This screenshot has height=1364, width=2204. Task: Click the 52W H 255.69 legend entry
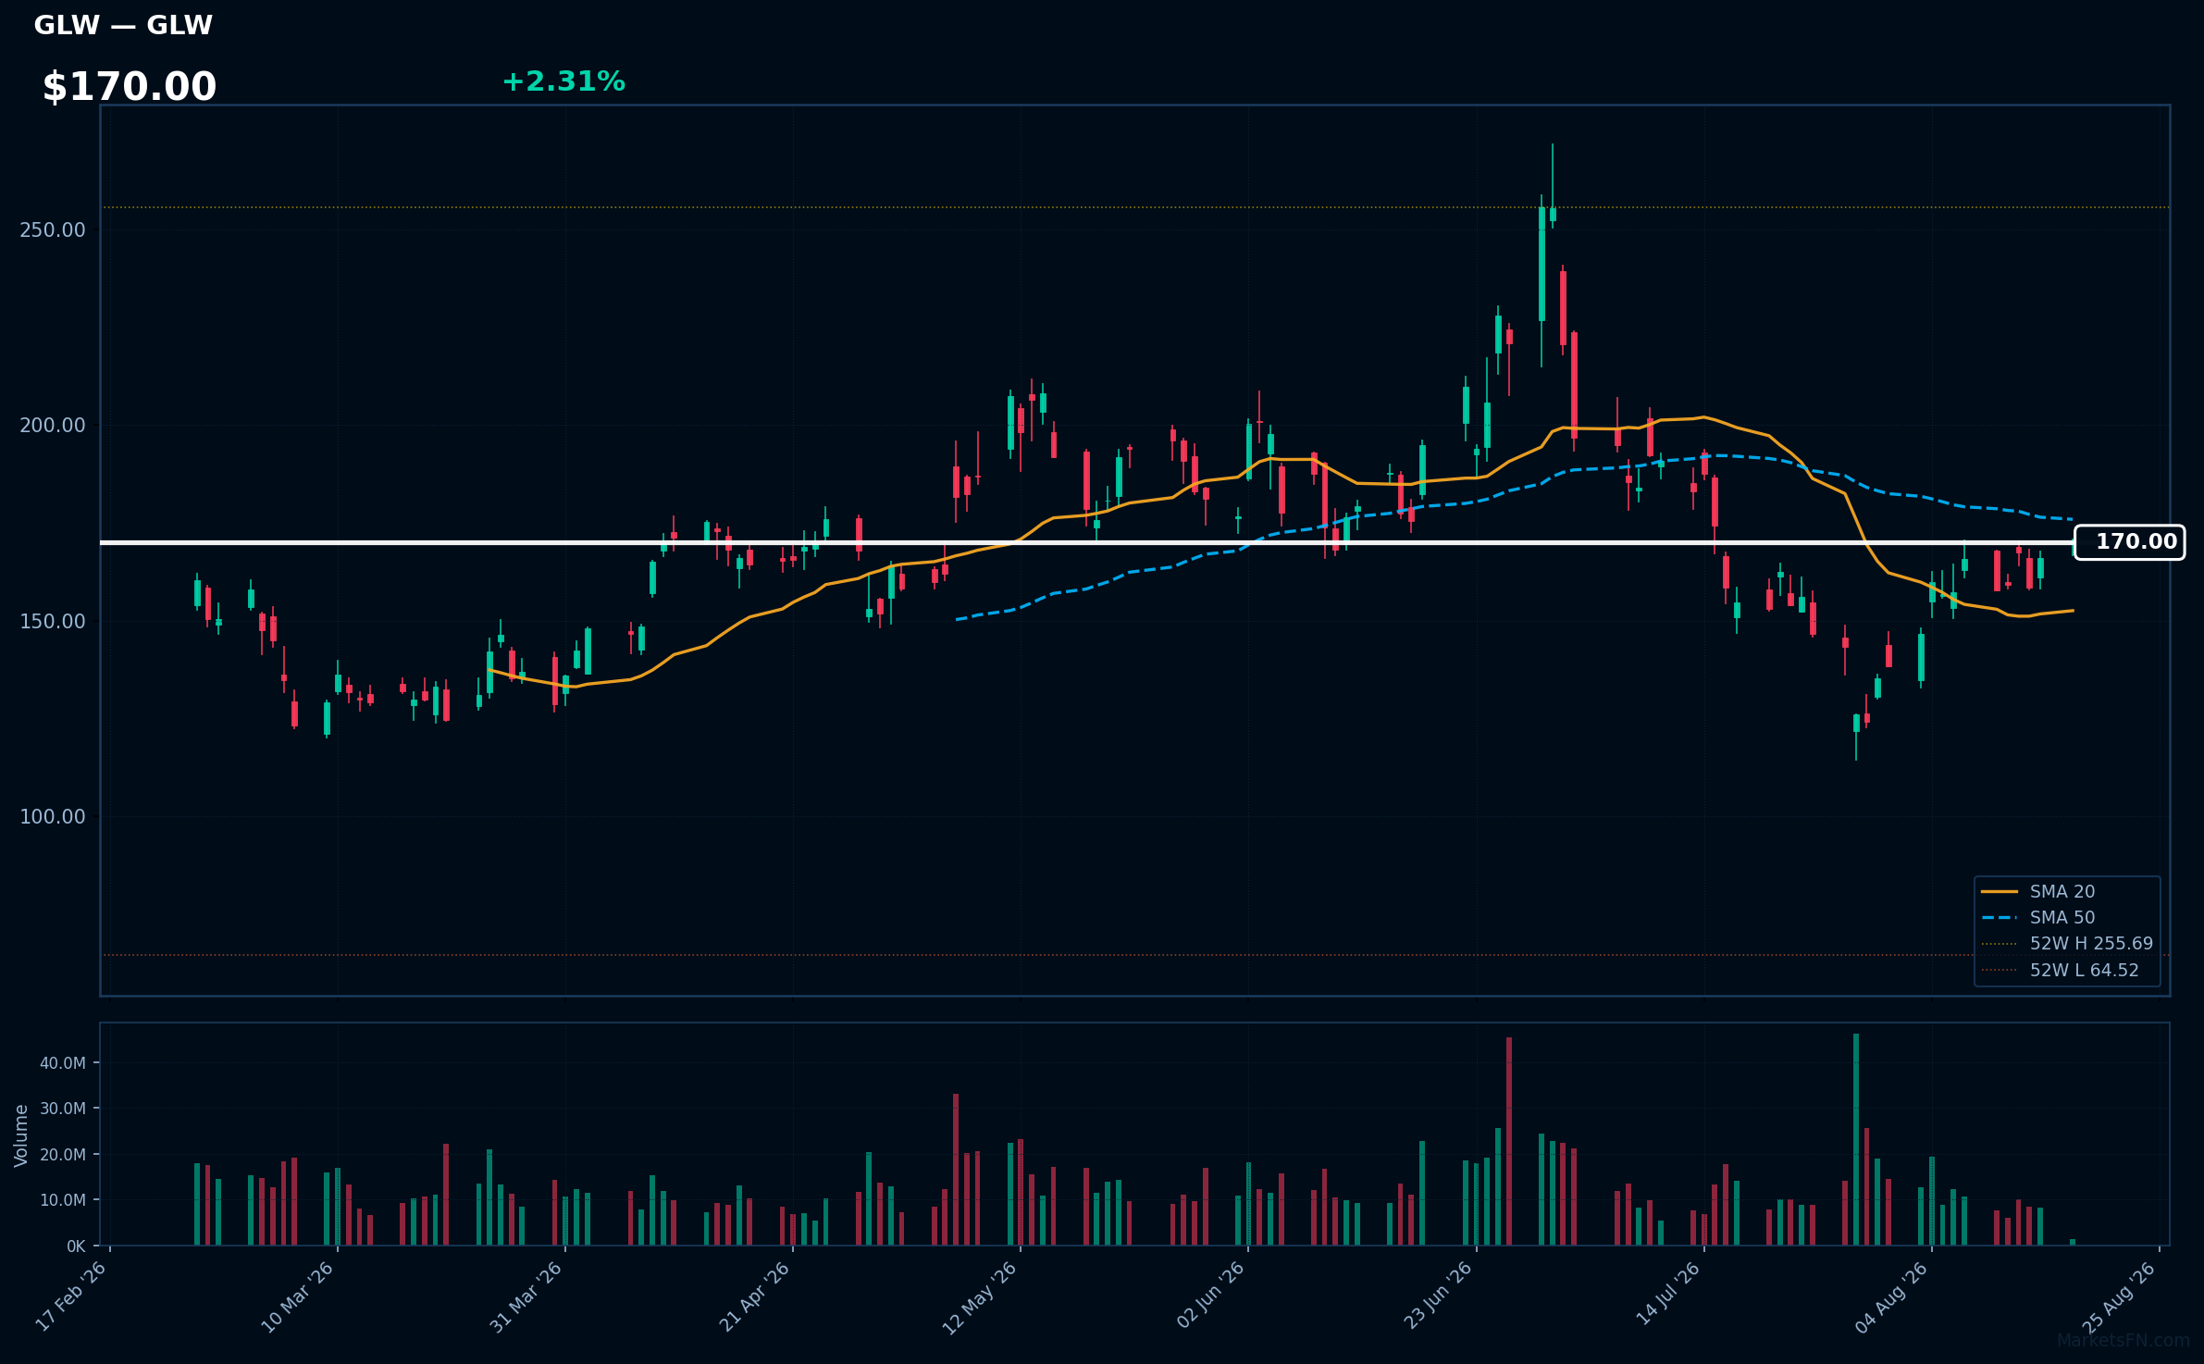click(x=2067, y=944)
